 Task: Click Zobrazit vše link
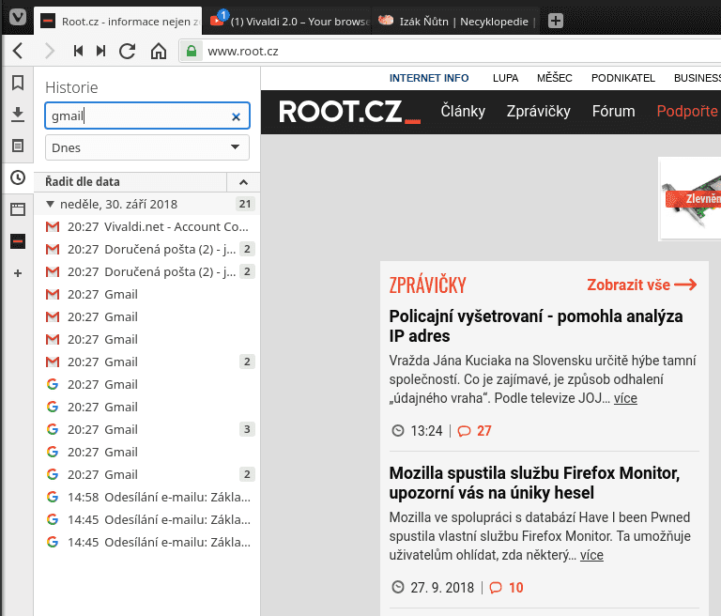[642, 285]
